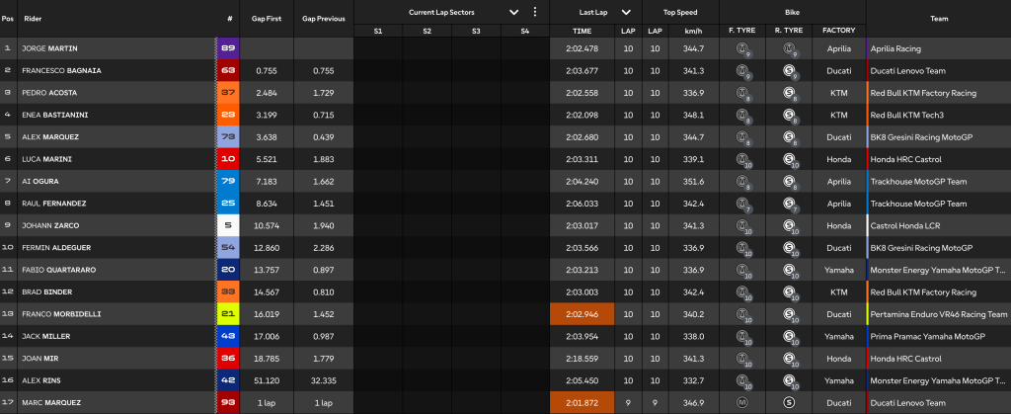Open the Current Lap Sectors three-dot menu
This screenshot has height=414, width=1011.
click(x=535, y=13)
